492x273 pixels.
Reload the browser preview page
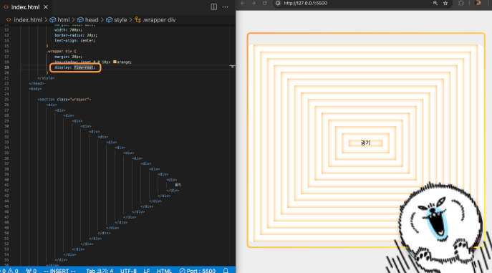264,3
